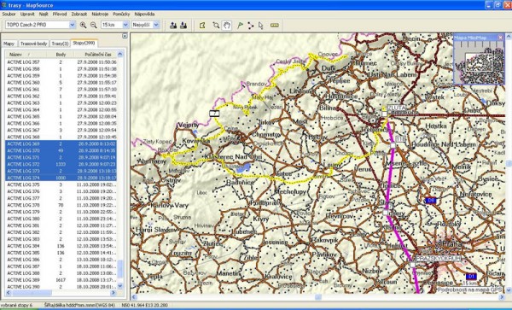Image resolution: width=512 pixels, height=310 pixels.
Task: Click the zoom out magnifier icon
Action: (94, 25)
